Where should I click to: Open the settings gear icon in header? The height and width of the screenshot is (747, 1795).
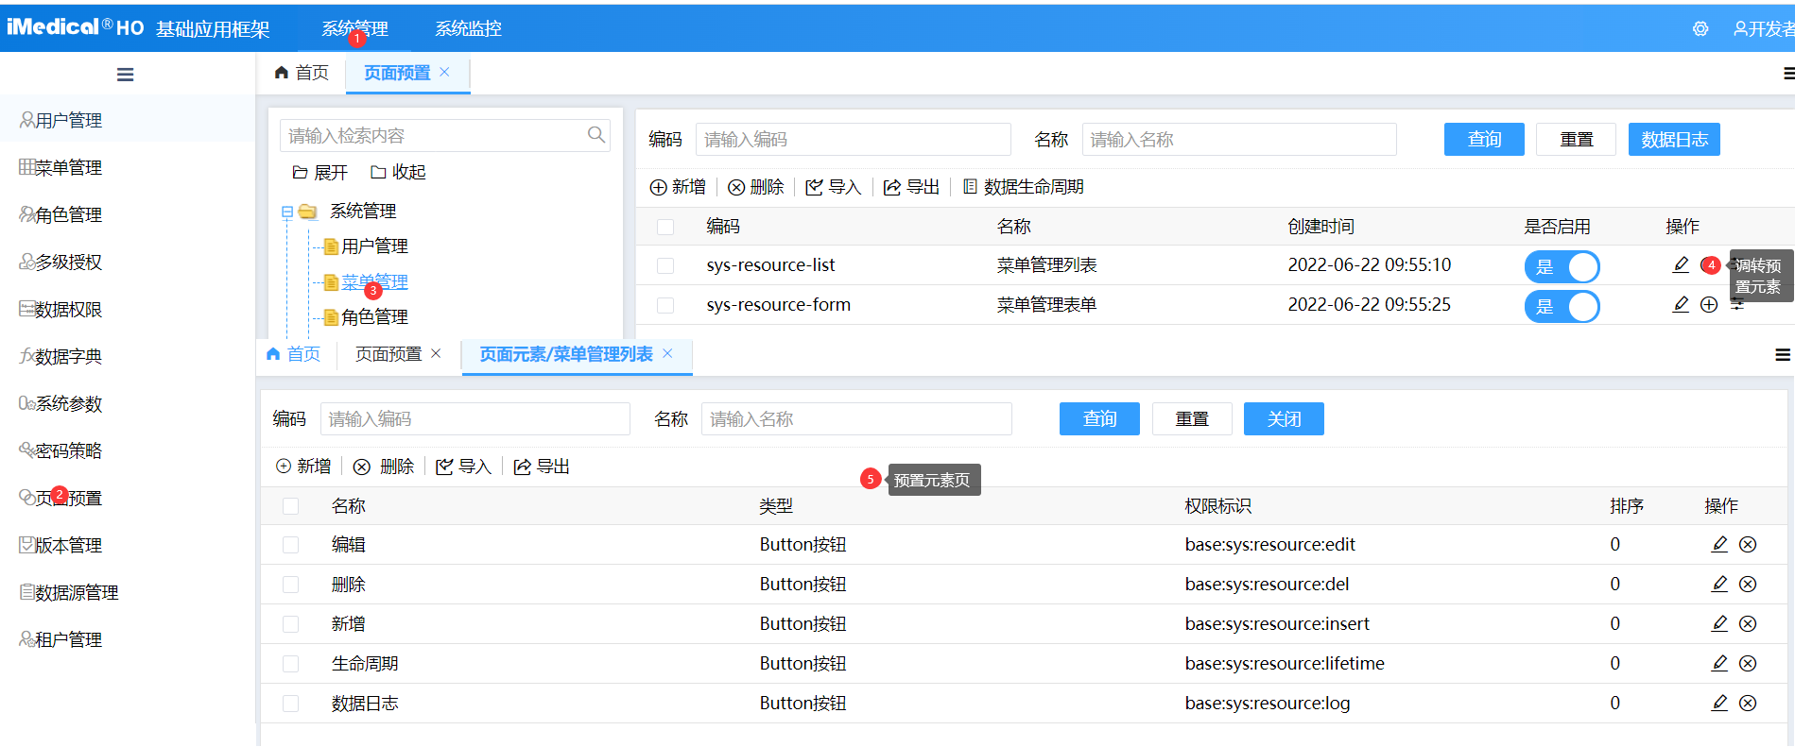[x=1700, y=29]
